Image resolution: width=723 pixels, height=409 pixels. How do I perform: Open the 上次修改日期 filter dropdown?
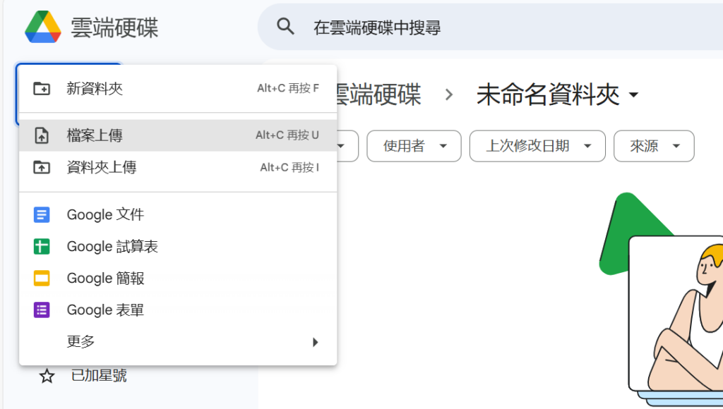point(537,146)
